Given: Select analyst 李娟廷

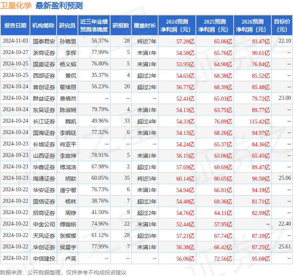Looking at the screenshot, I should pos(68,133).
